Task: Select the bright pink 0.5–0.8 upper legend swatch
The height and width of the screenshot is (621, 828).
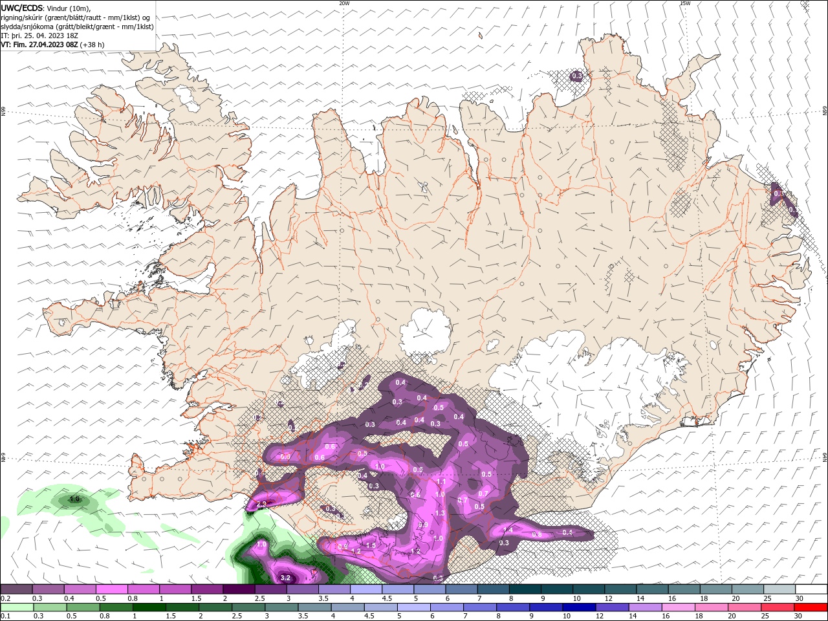Action: click(113, 589)
